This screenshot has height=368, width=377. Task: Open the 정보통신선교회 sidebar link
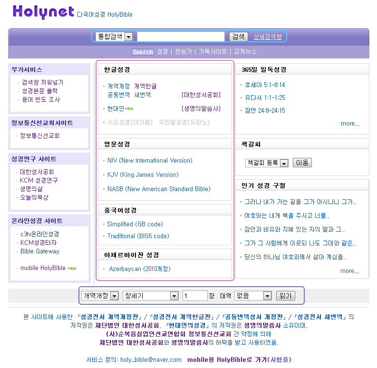tap(39, 136)
